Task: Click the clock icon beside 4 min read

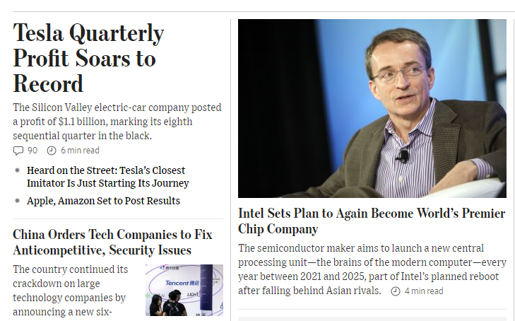Action: (396, 291)
